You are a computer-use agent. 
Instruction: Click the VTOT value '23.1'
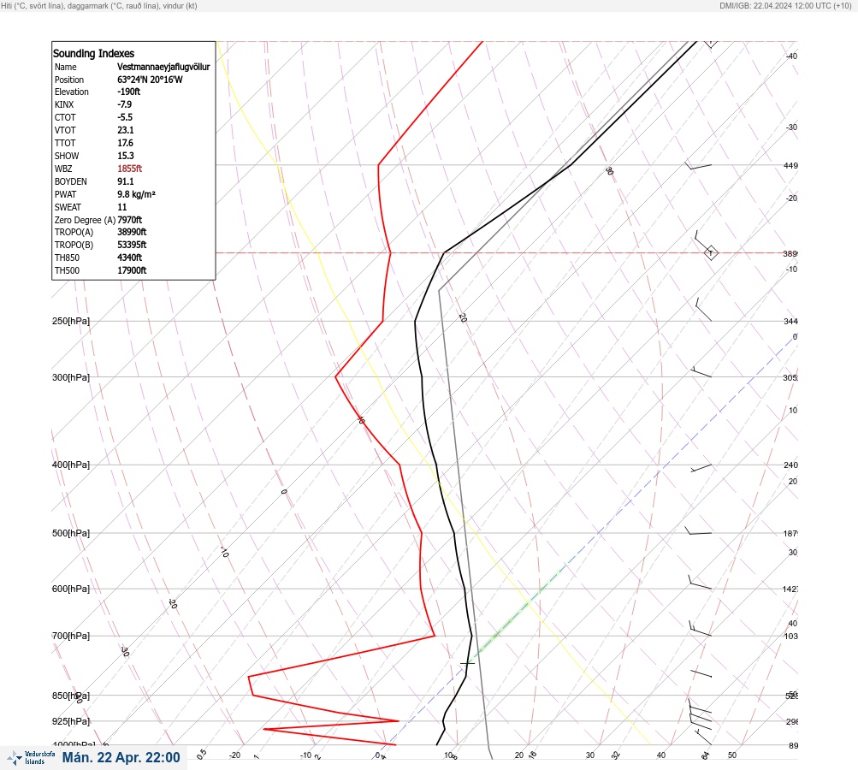[125, 130]
